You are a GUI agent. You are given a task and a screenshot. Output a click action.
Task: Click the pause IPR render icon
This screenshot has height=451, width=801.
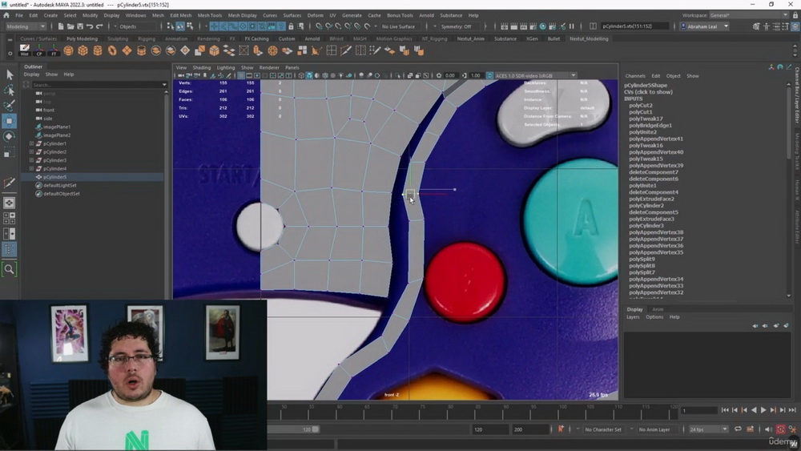[x=572, y=26]
